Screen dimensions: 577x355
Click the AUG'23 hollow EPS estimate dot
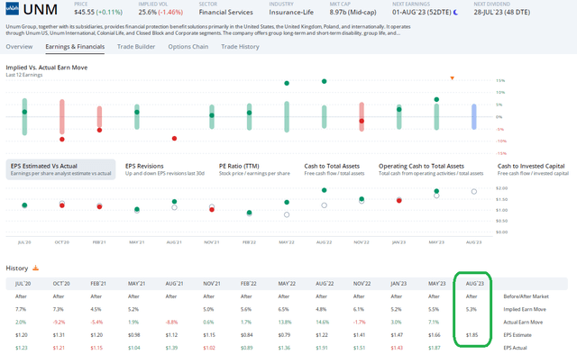[x=474, y=192]
